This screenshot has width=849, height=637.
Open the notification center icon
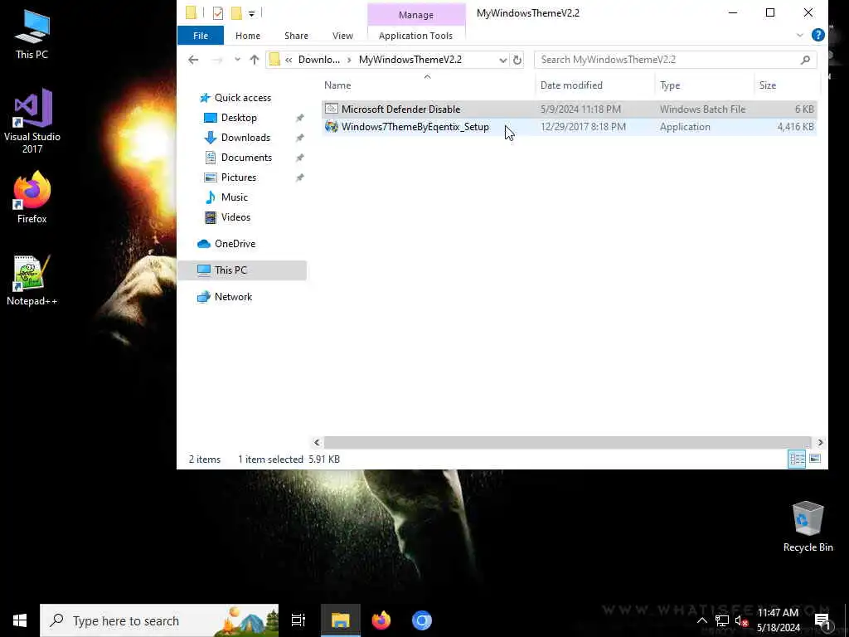822,620
